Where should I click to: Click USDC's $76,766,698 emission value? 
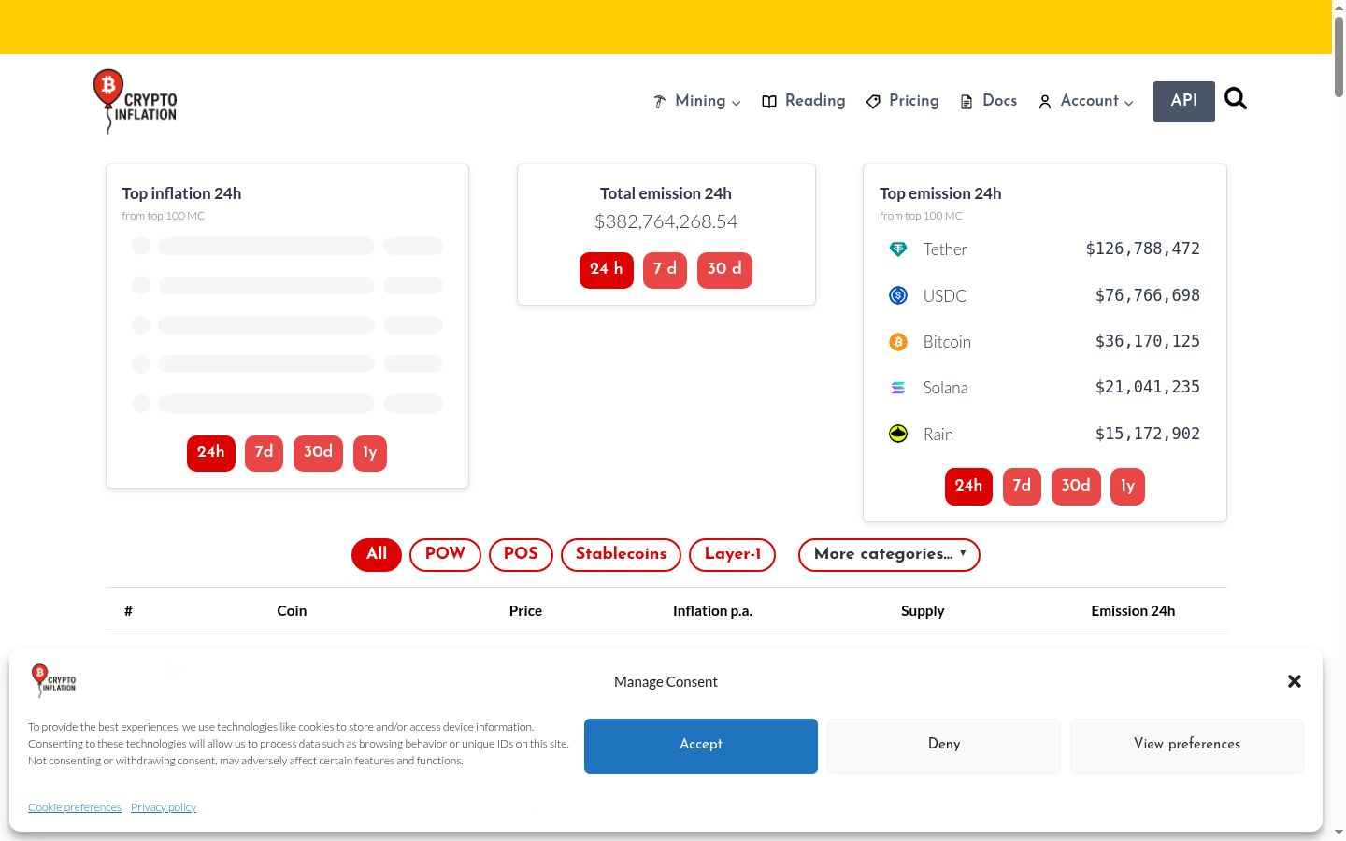1148,295
